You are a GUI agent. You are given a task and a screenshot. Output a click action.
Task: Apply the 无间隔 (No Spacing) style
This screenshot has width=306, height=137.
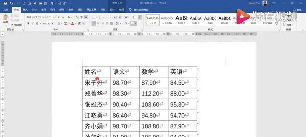tap(167, 20)
